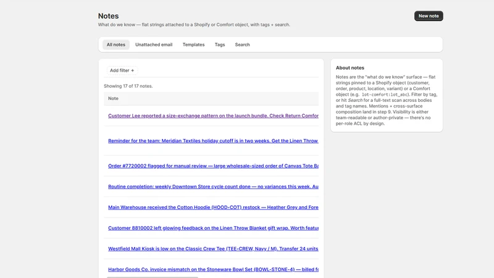Open the Order #7720002 manual review note
Image resolution: width=494 pixels, height=278 pixels.
[213, 166]
